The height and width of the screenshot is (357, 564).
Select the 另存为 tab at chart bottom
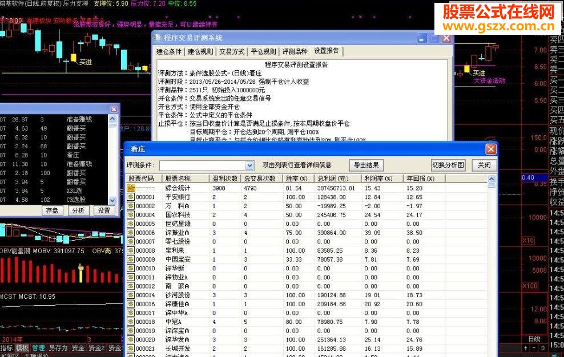pos(58,348)
